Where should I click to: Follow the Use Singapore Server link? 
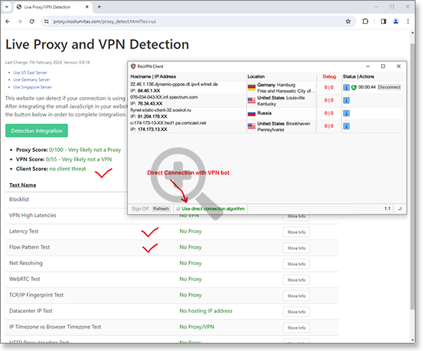[33, 87]
